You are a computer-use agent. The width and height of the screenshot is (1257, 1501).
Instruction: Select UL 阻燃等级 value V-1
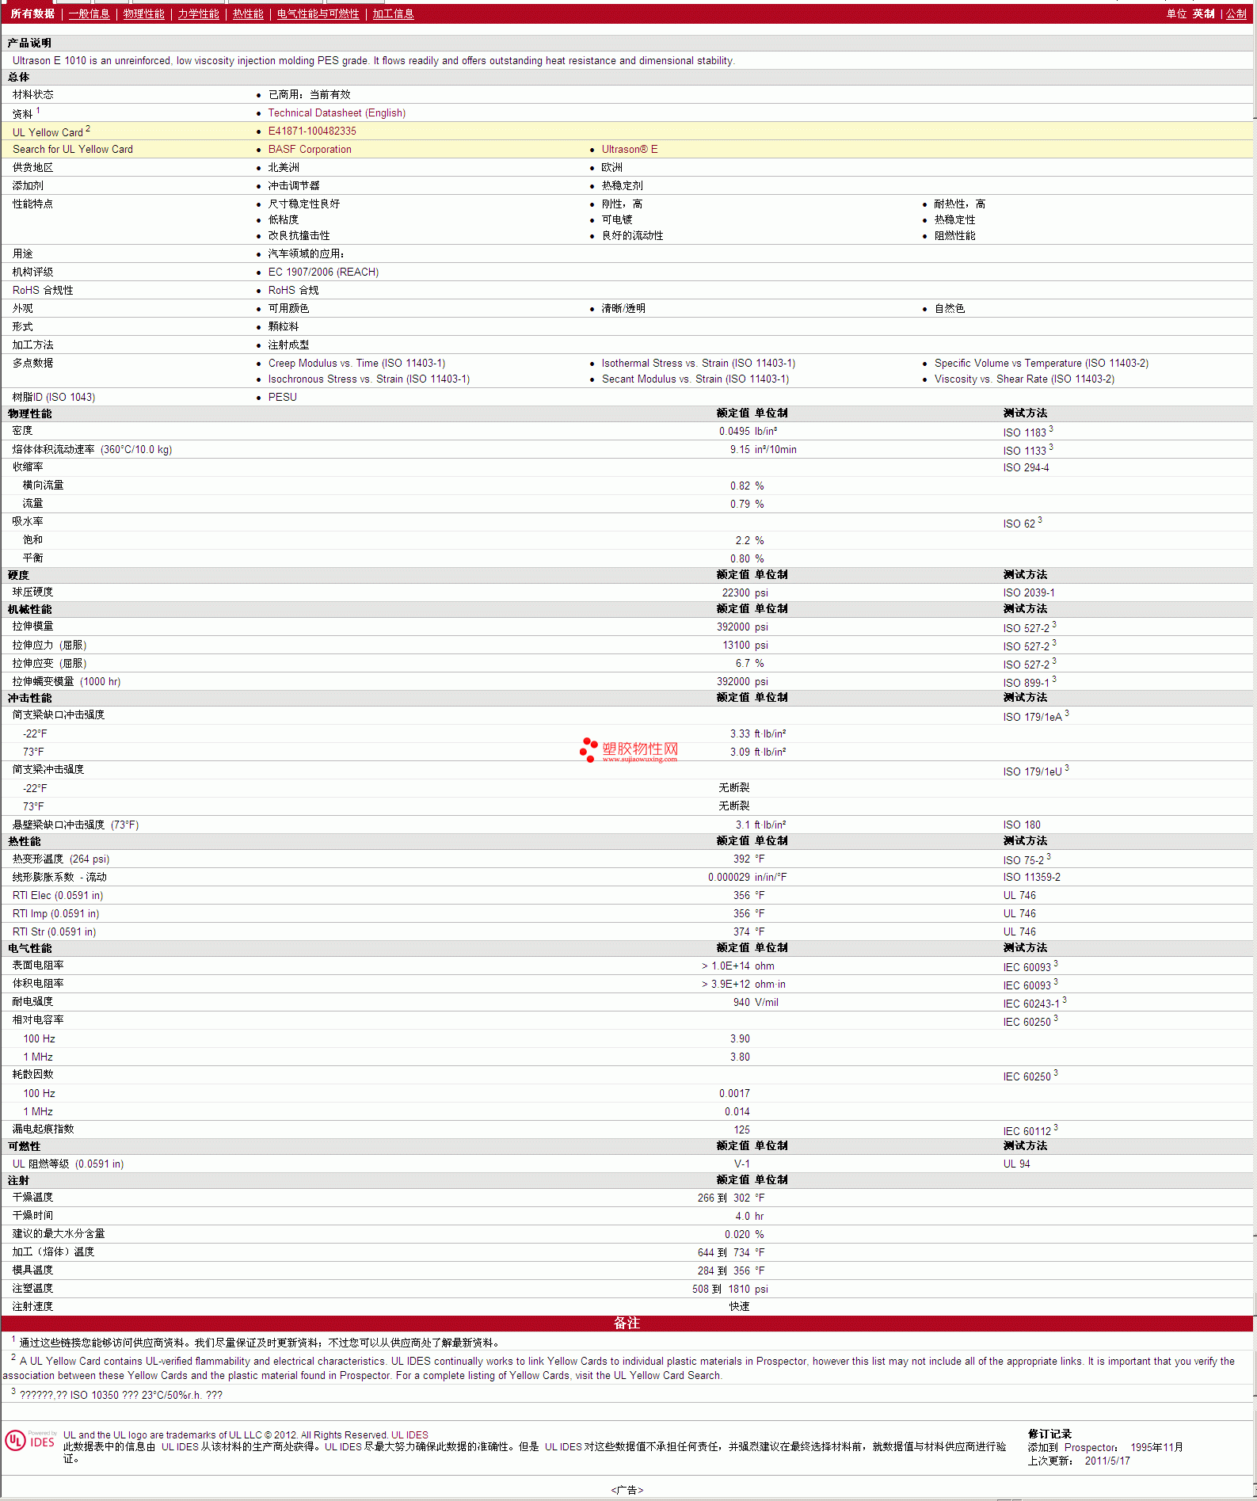pyautogui.click(x=741, y=1164)
